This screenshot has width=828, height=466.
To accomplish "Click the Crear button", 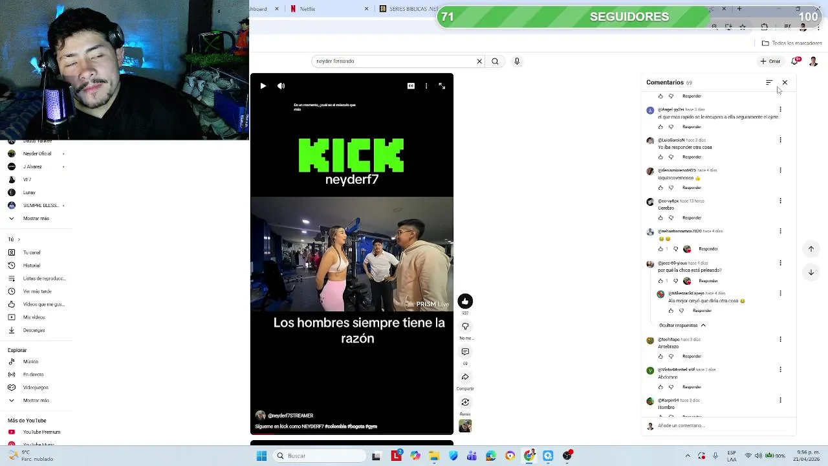I will point(770,61).
